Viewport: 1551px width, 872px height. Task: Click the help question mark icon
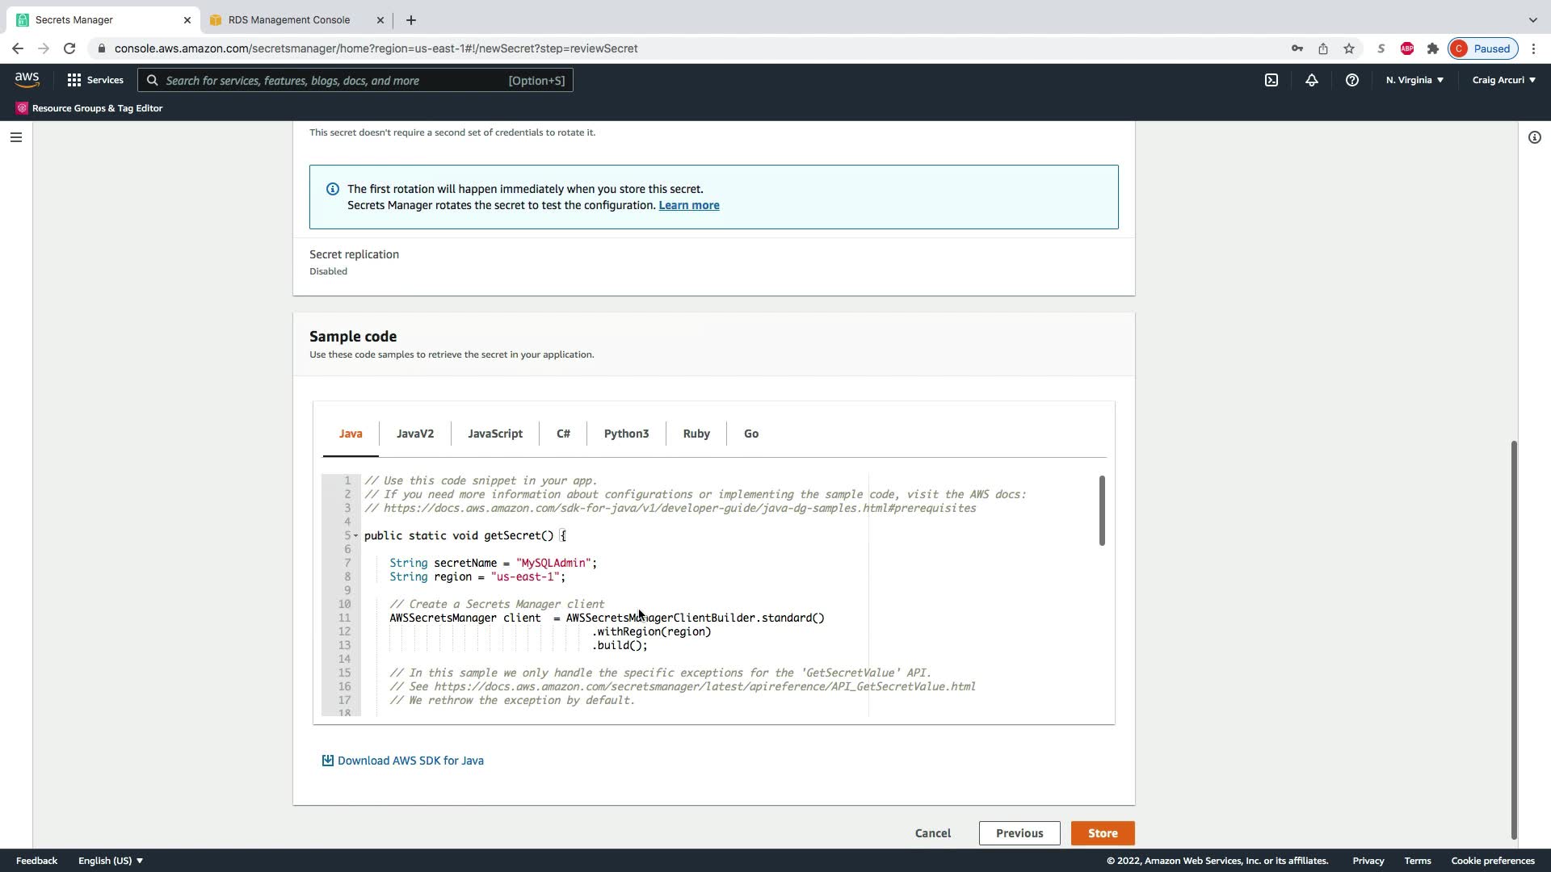(1351, 80)
